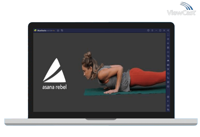Maximize the BlueStacks window
Image resolution: width=200 pixels, height=137 pixels.
pos(160,30)
